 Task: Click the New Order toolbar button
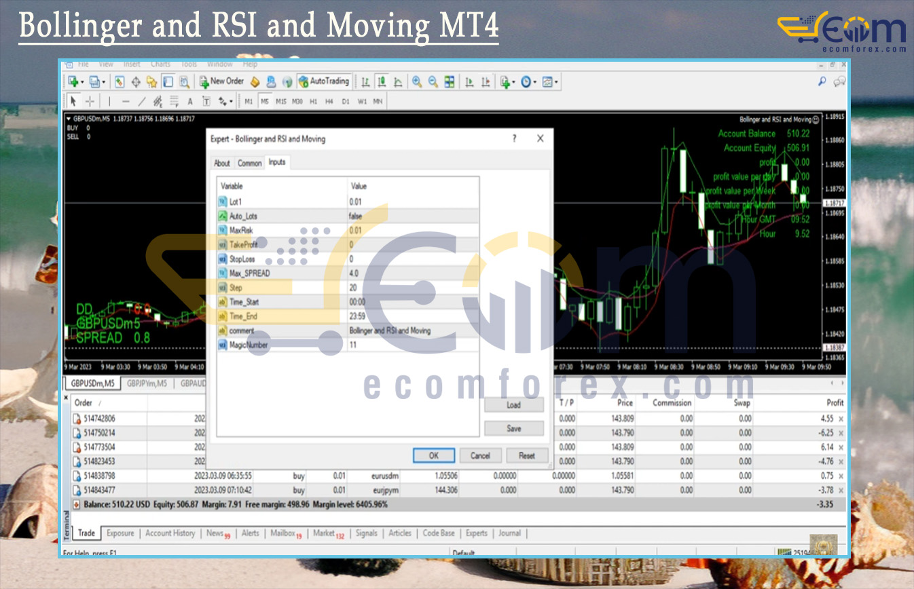(221, 81)
